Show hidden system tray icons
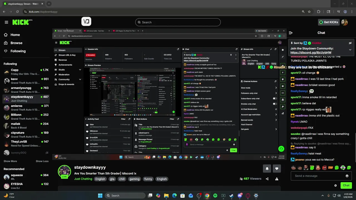The height and width of the screenshot is (200, 356). click(323, 196)
